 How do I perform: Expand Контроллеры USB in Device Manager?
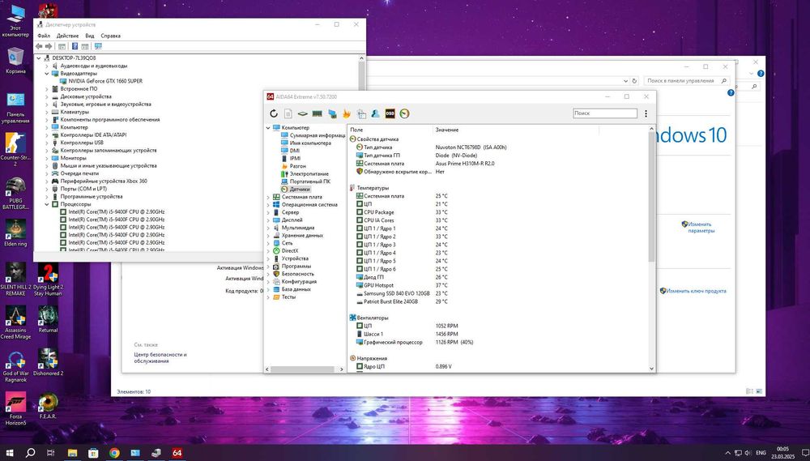[46, 143]
